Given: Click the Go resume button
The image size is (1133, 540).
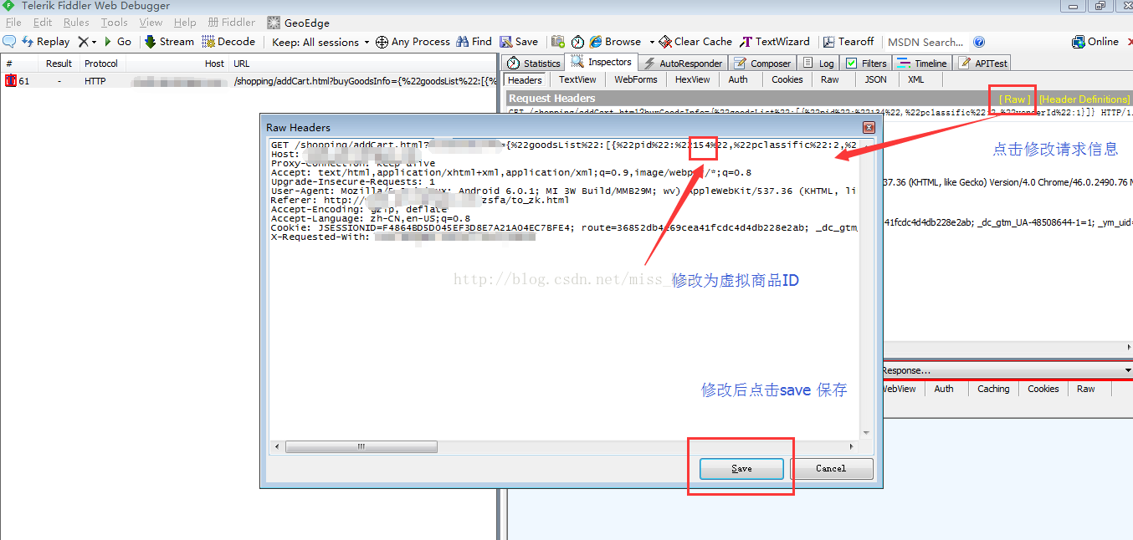Looking at the screenshot, I should [117, 41].
